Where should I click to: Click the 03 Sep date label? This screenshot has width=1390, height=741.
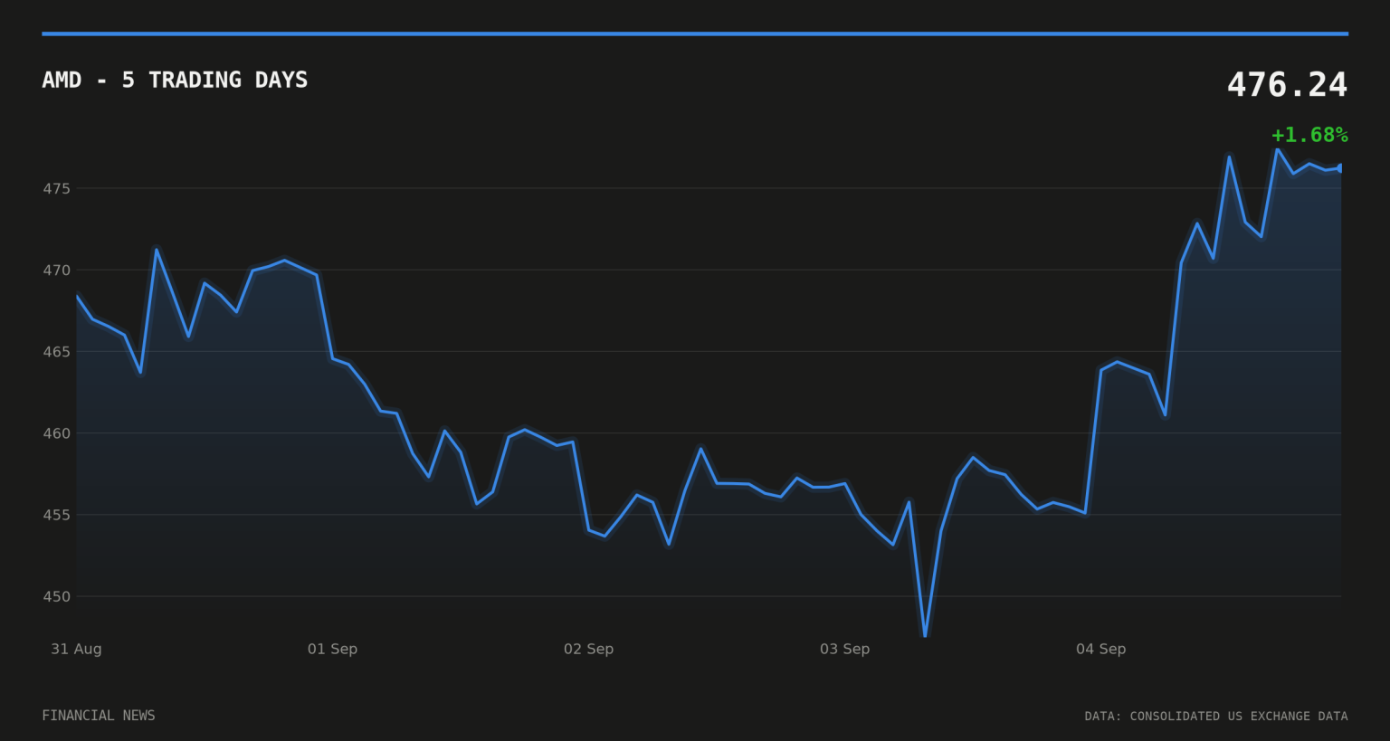844,649
